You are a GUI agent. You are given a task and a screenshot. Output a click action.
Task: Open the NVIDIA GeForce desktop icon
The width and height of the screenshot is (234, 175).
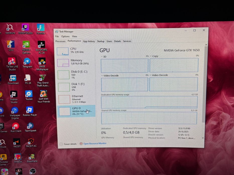click(26, 47)
